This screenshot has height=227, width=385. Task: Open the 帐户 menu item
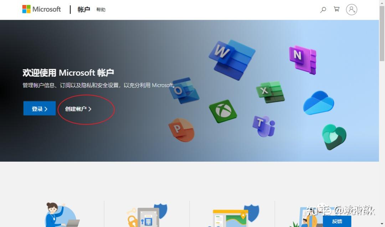click(x=84, y=10)
